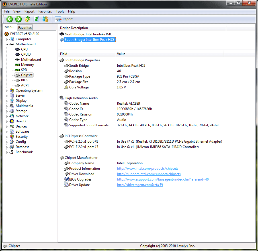
Task: Click the Database node icon
Action: (x=12, y=147)
